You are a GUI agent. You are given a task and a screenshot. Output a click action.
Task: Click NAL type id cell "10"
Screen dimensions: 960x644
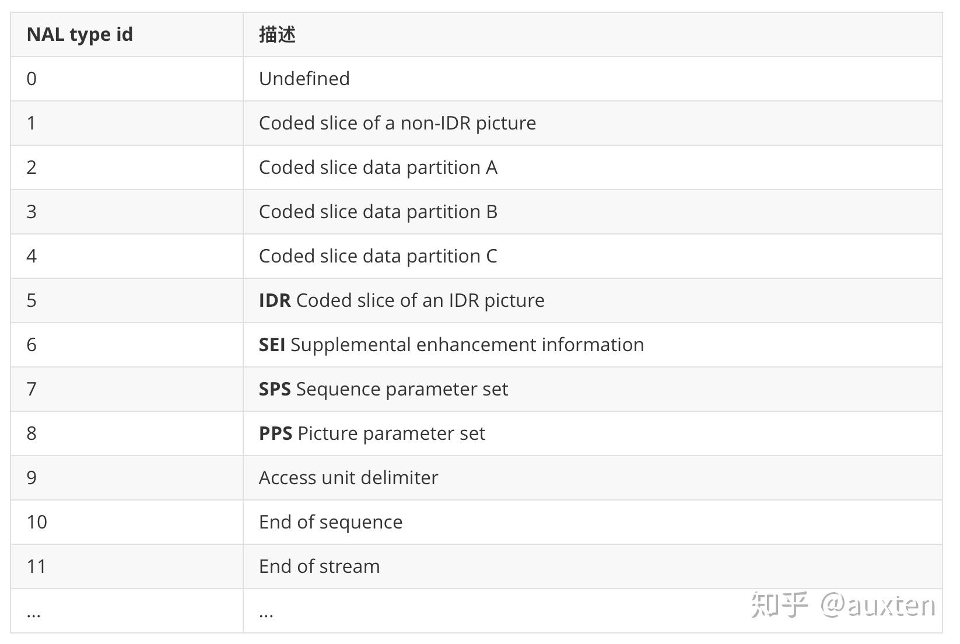[37, 522]
